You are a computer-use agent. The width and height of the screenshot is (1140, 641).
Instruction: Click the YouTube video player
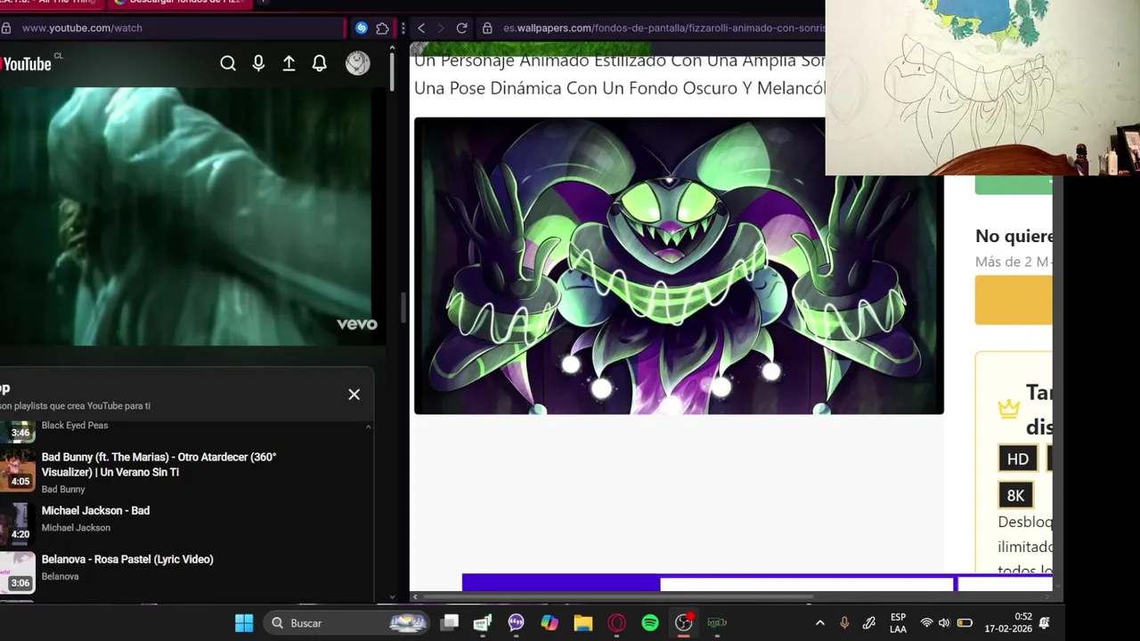[187, 216]
